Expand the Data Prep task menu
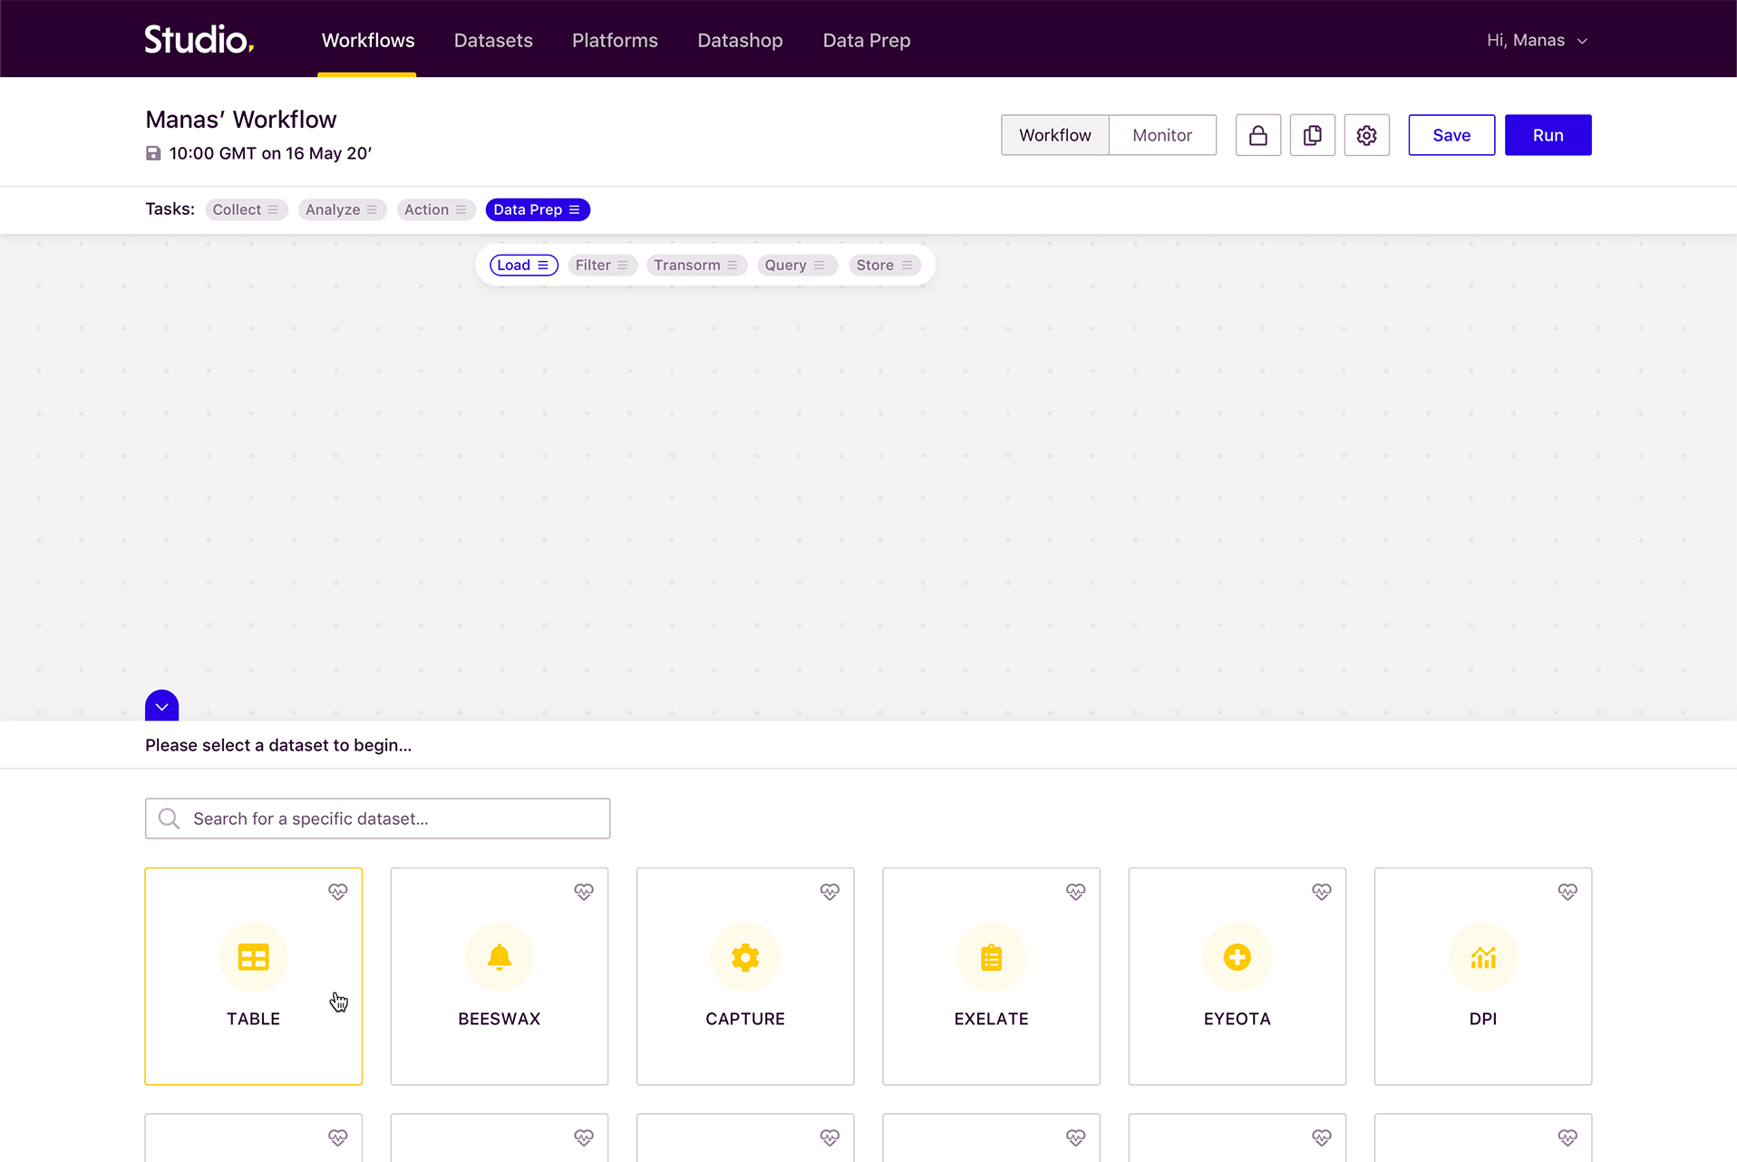 (574, 210)
